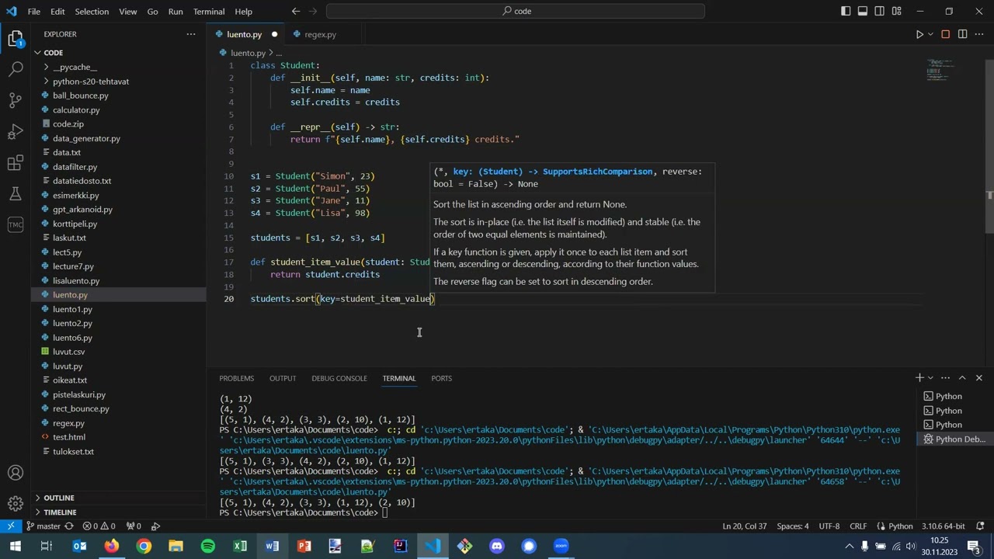Screen dimensions: 994x559
Task: Open the File menu
Action: pyautogui.click(x=34, y=11)
